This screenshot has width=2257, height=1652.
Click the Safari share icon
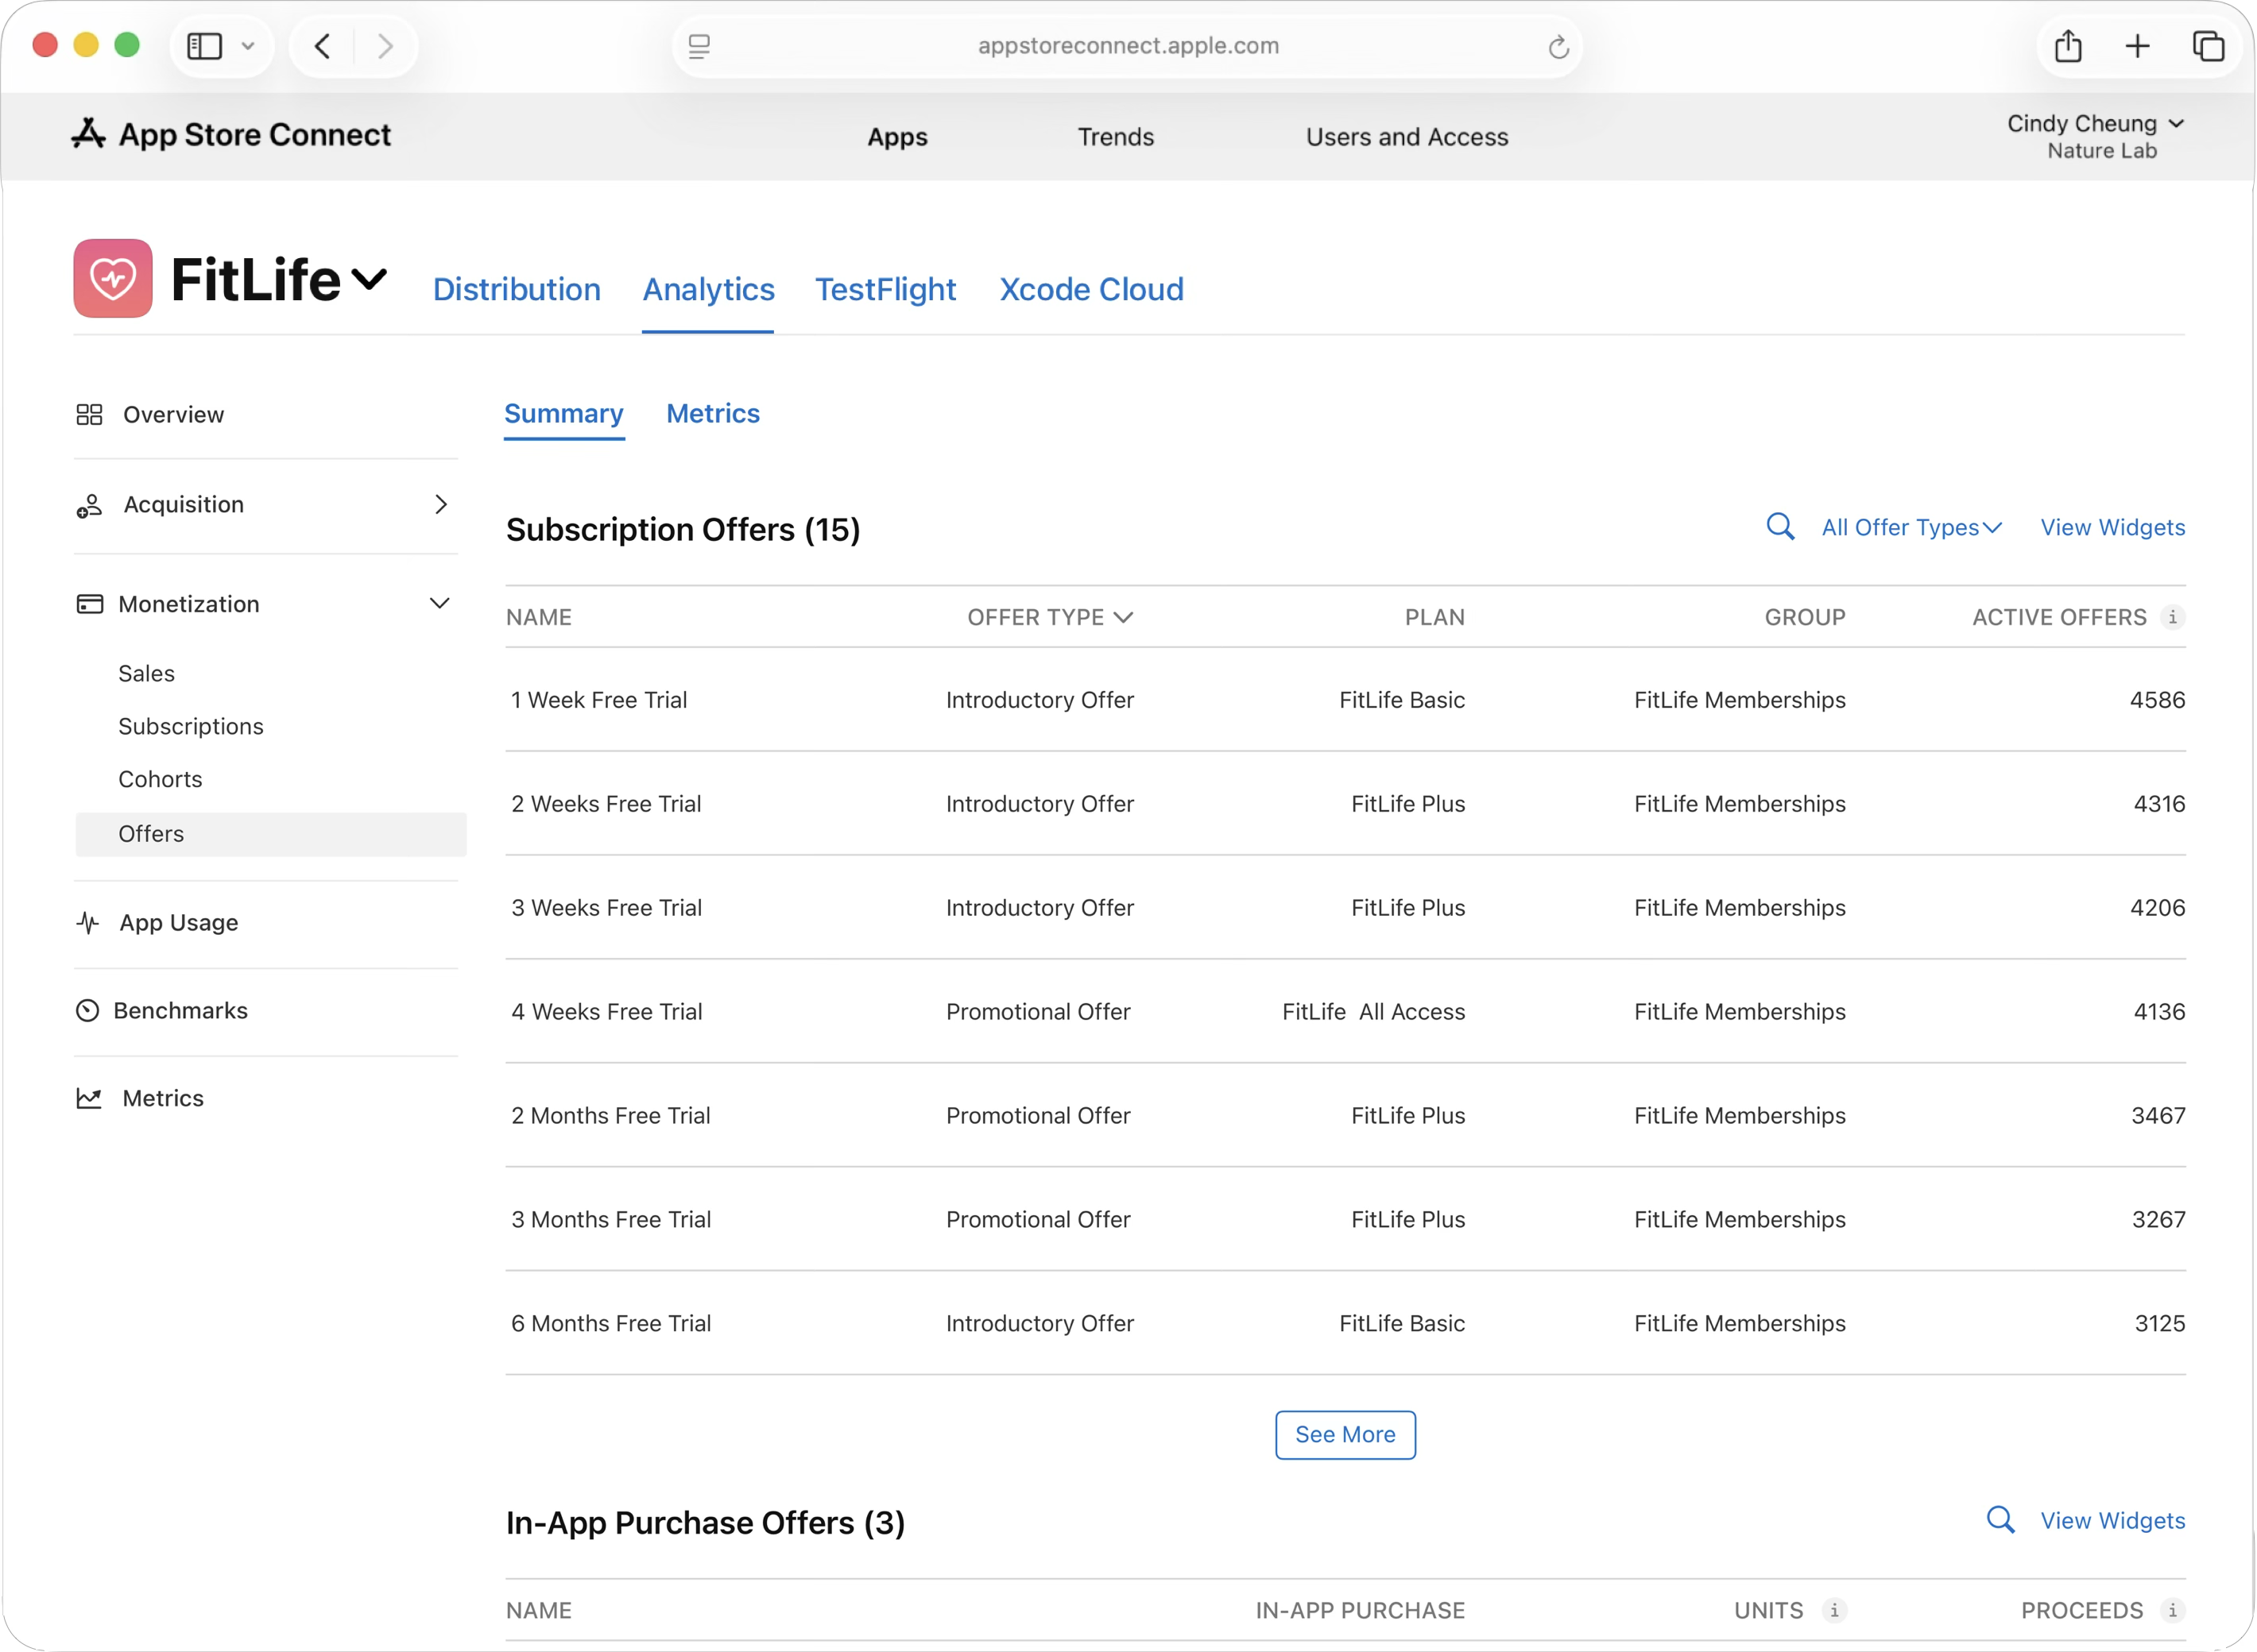point(2068,46)
